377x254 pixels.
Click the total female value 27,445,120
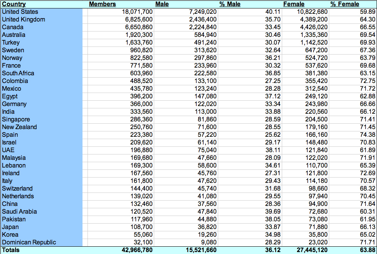(311, 250)
